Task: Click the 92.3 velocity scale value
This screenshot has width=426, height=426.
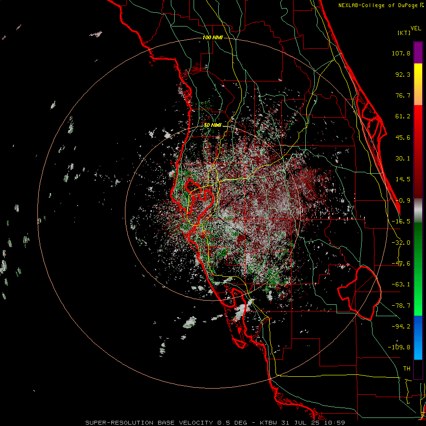Action: click(x=403, y=74)
